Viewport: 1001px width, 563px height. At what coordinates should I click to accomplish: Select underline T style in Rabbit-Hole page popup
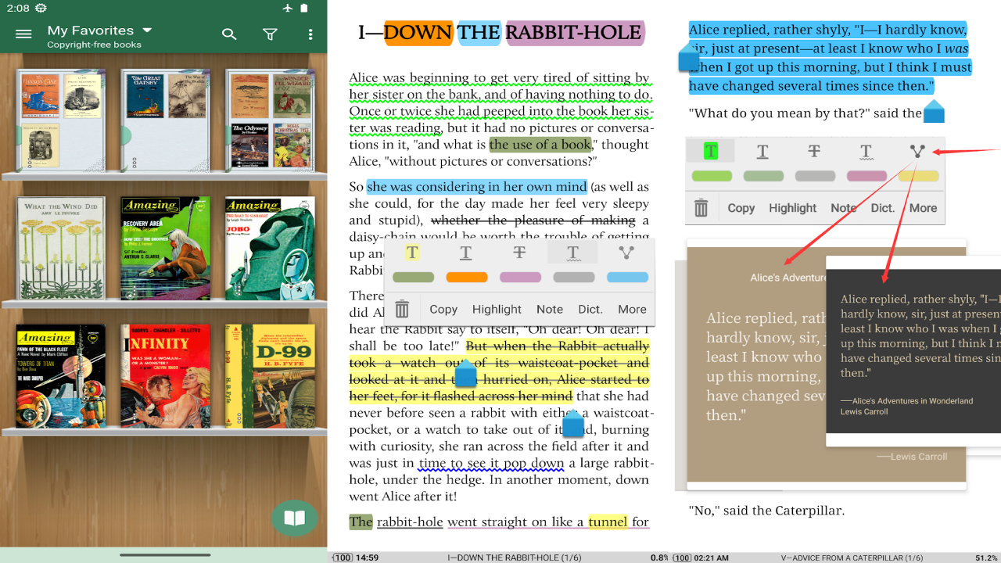click(466, 252)
